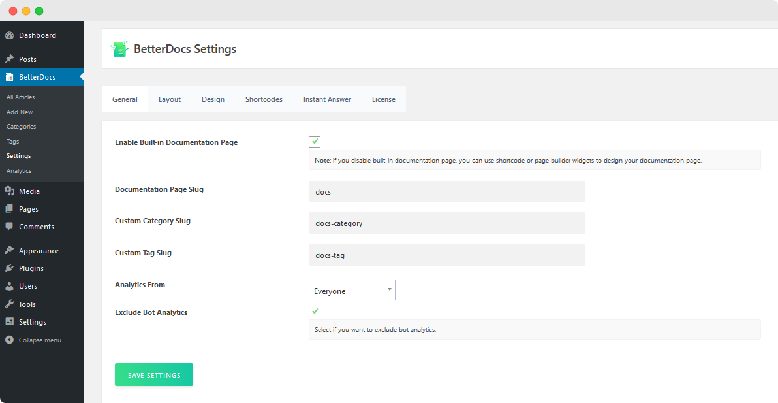Viewport: 778px width, 403px height.
Task: Click the Custom Category Slug label
Action: coord(152,221)
